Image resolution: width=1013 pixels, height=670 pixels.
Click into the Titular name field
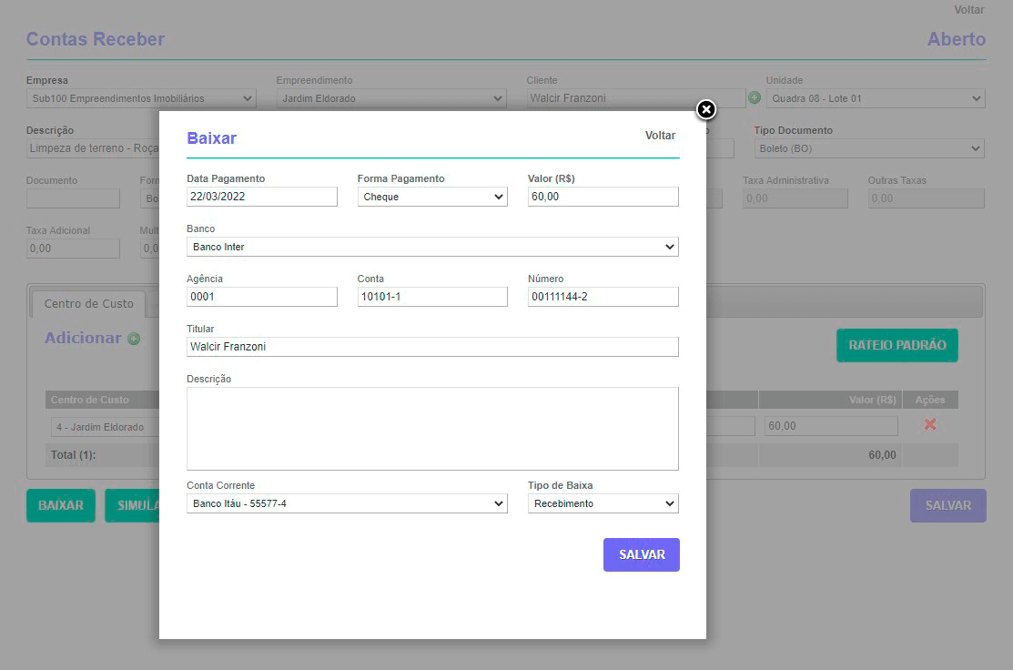(432, 347)
